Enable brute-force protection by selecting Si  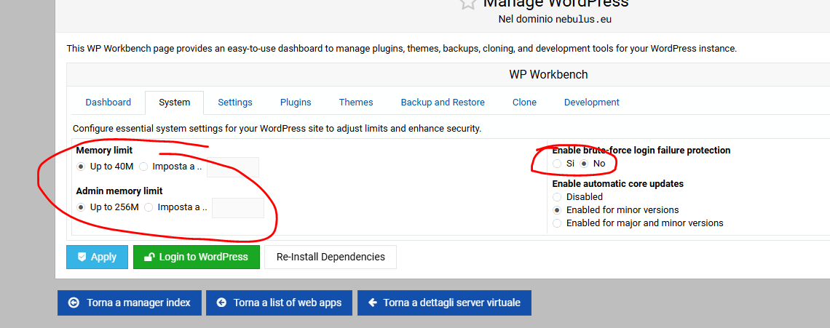pos(557,164)
